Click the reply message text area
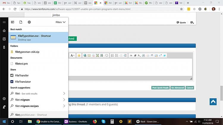Screen dimensions: 223x125 tap(130, 67)
